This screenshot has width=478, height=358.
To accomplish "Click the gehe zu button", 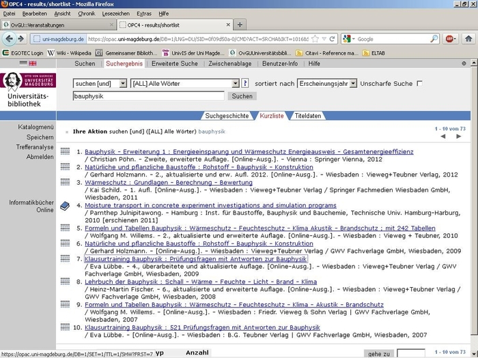I will tap(379, 354).
